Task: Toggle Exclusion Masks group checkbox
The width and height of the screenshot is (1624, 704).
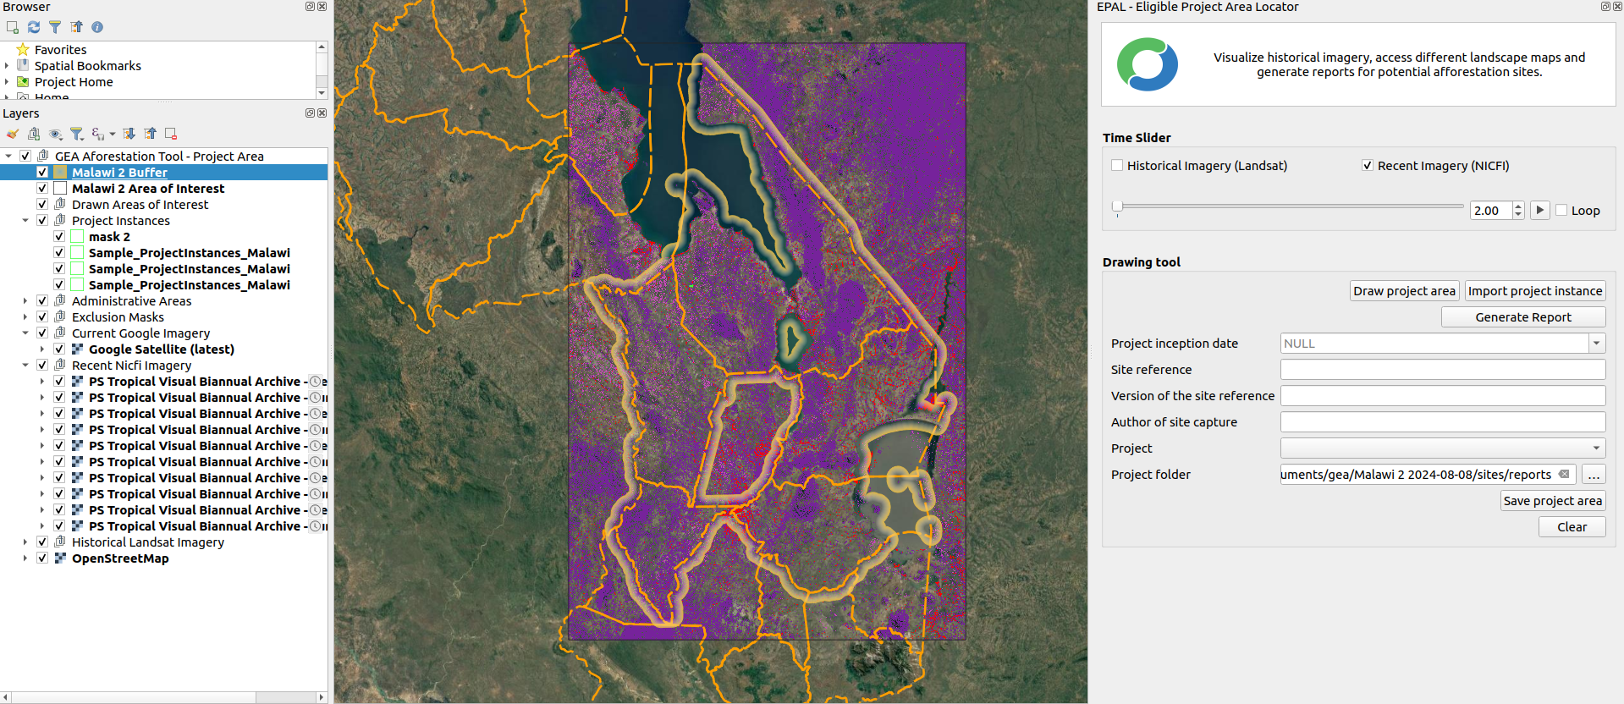Action: [x=42, y=317]
